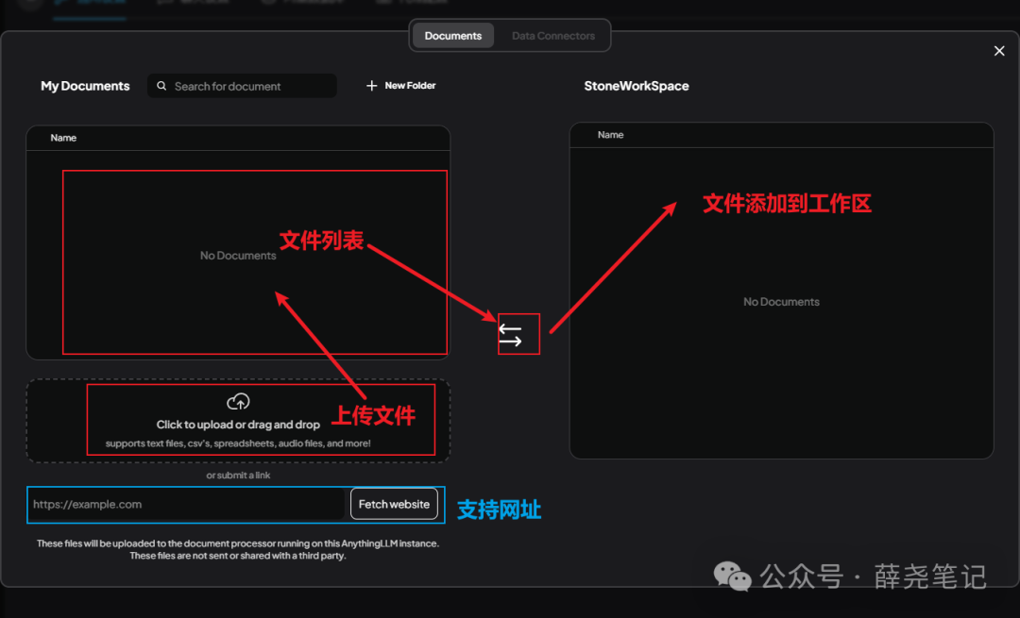1020x618 pixels.
Task: Switch to the Documents tab
Action: (x=452, y=36)
